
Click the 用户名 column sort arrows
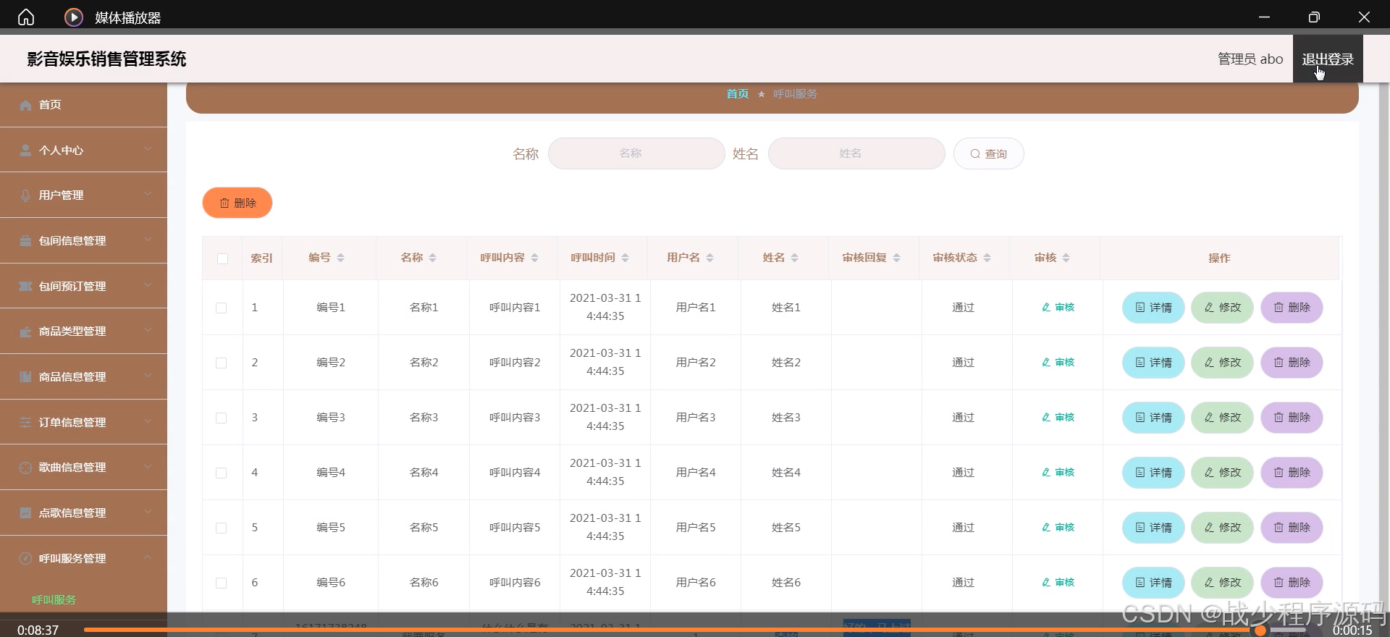point(710,258)
